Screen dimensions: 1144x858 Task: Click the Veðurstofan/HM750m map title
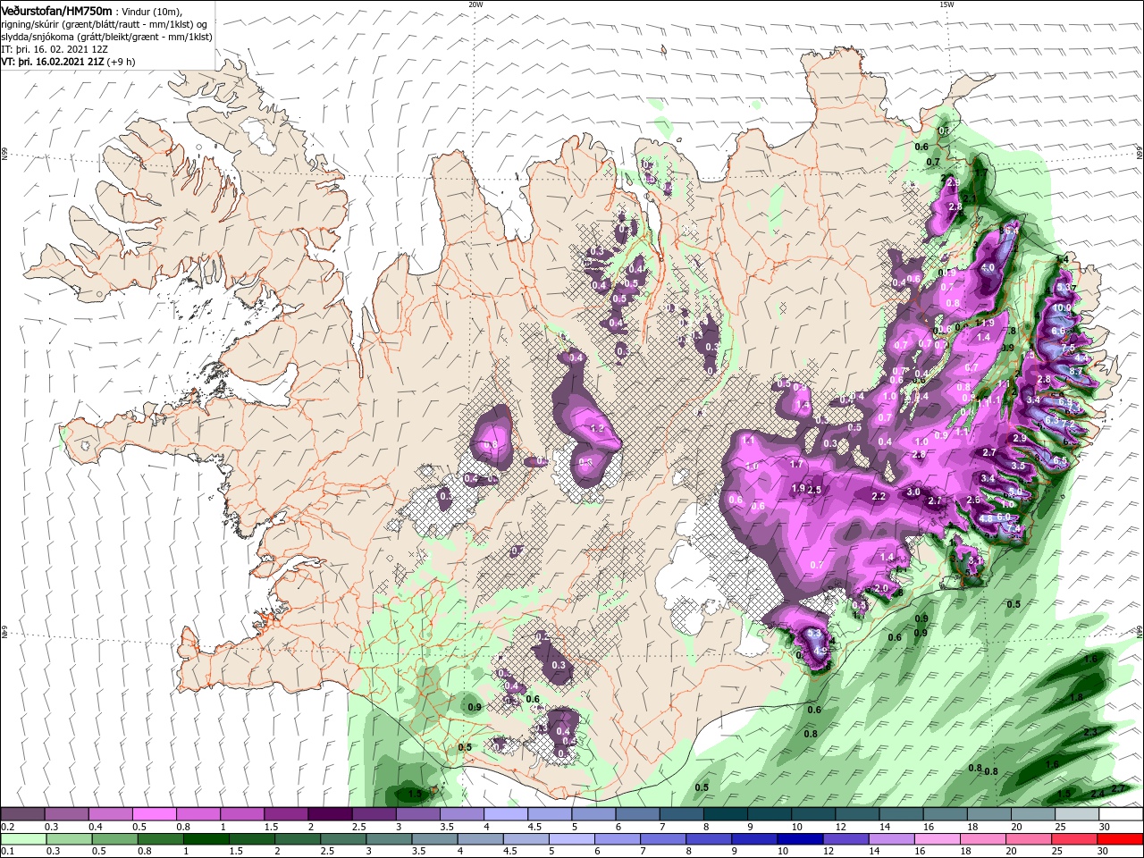coord(56,10)
